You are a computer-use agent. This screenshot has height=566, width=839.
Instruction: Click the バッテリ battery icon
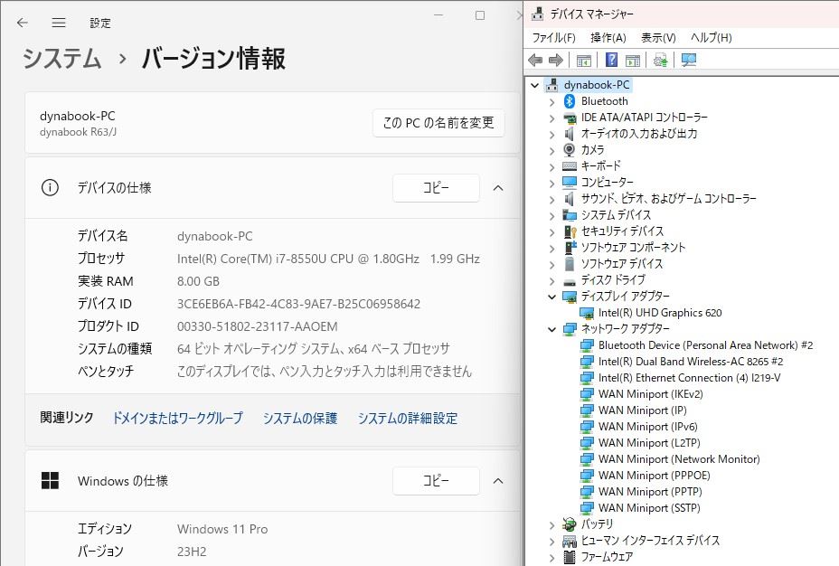pos(570,524)
